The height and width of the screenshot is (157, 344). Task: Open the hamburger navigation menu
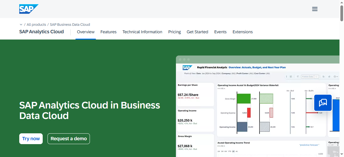[315, 9]
